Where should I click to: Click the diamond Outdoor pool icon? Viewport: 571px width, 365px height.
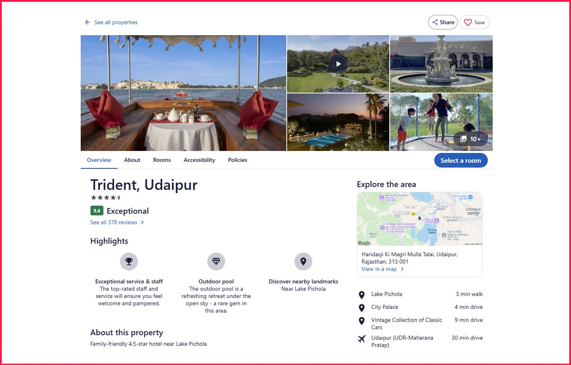tap(216, 261)
